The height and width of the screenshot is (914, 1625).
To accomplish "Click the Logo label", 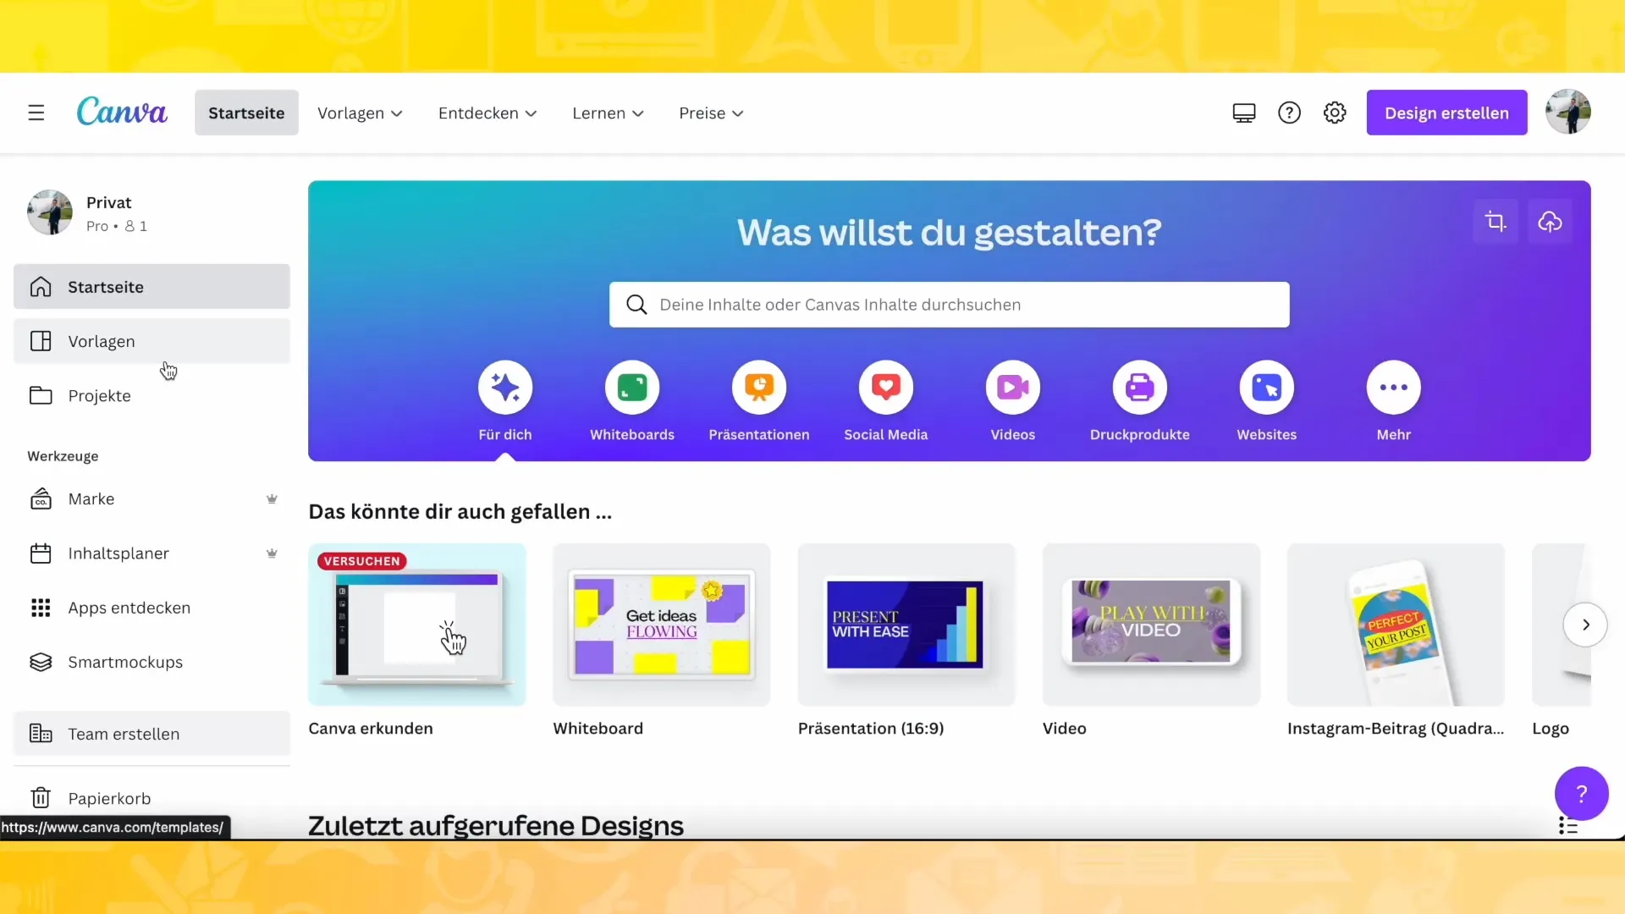I will click(x=1551, y=729).
